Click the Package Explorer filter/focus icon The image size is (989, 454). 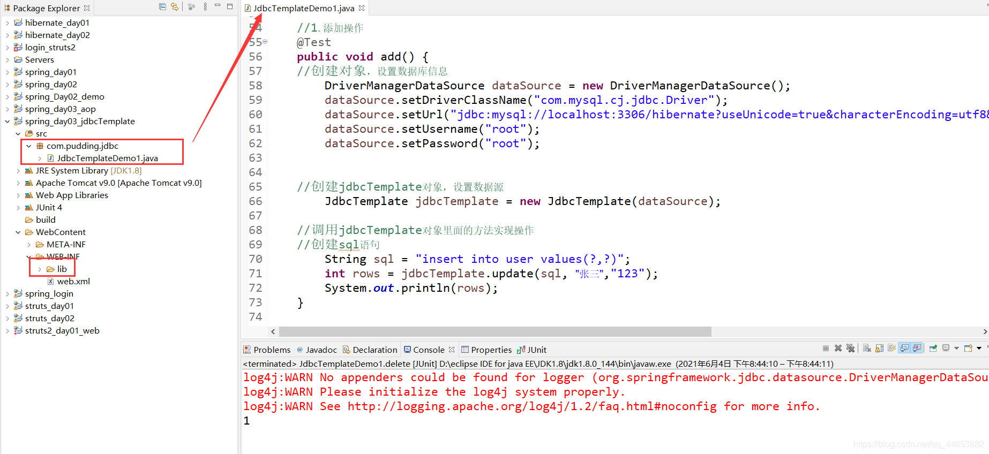coord(191,6)
